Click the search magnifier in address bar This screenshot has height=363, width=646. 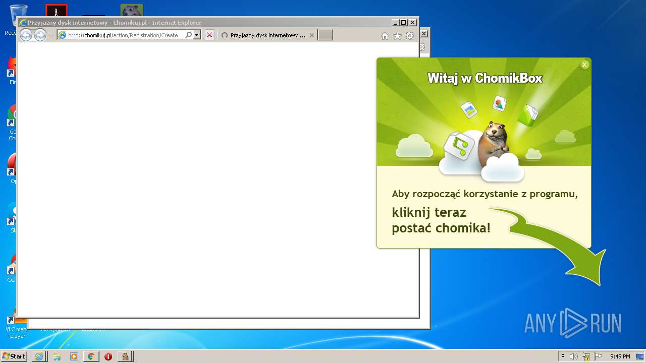click(189, 35)
